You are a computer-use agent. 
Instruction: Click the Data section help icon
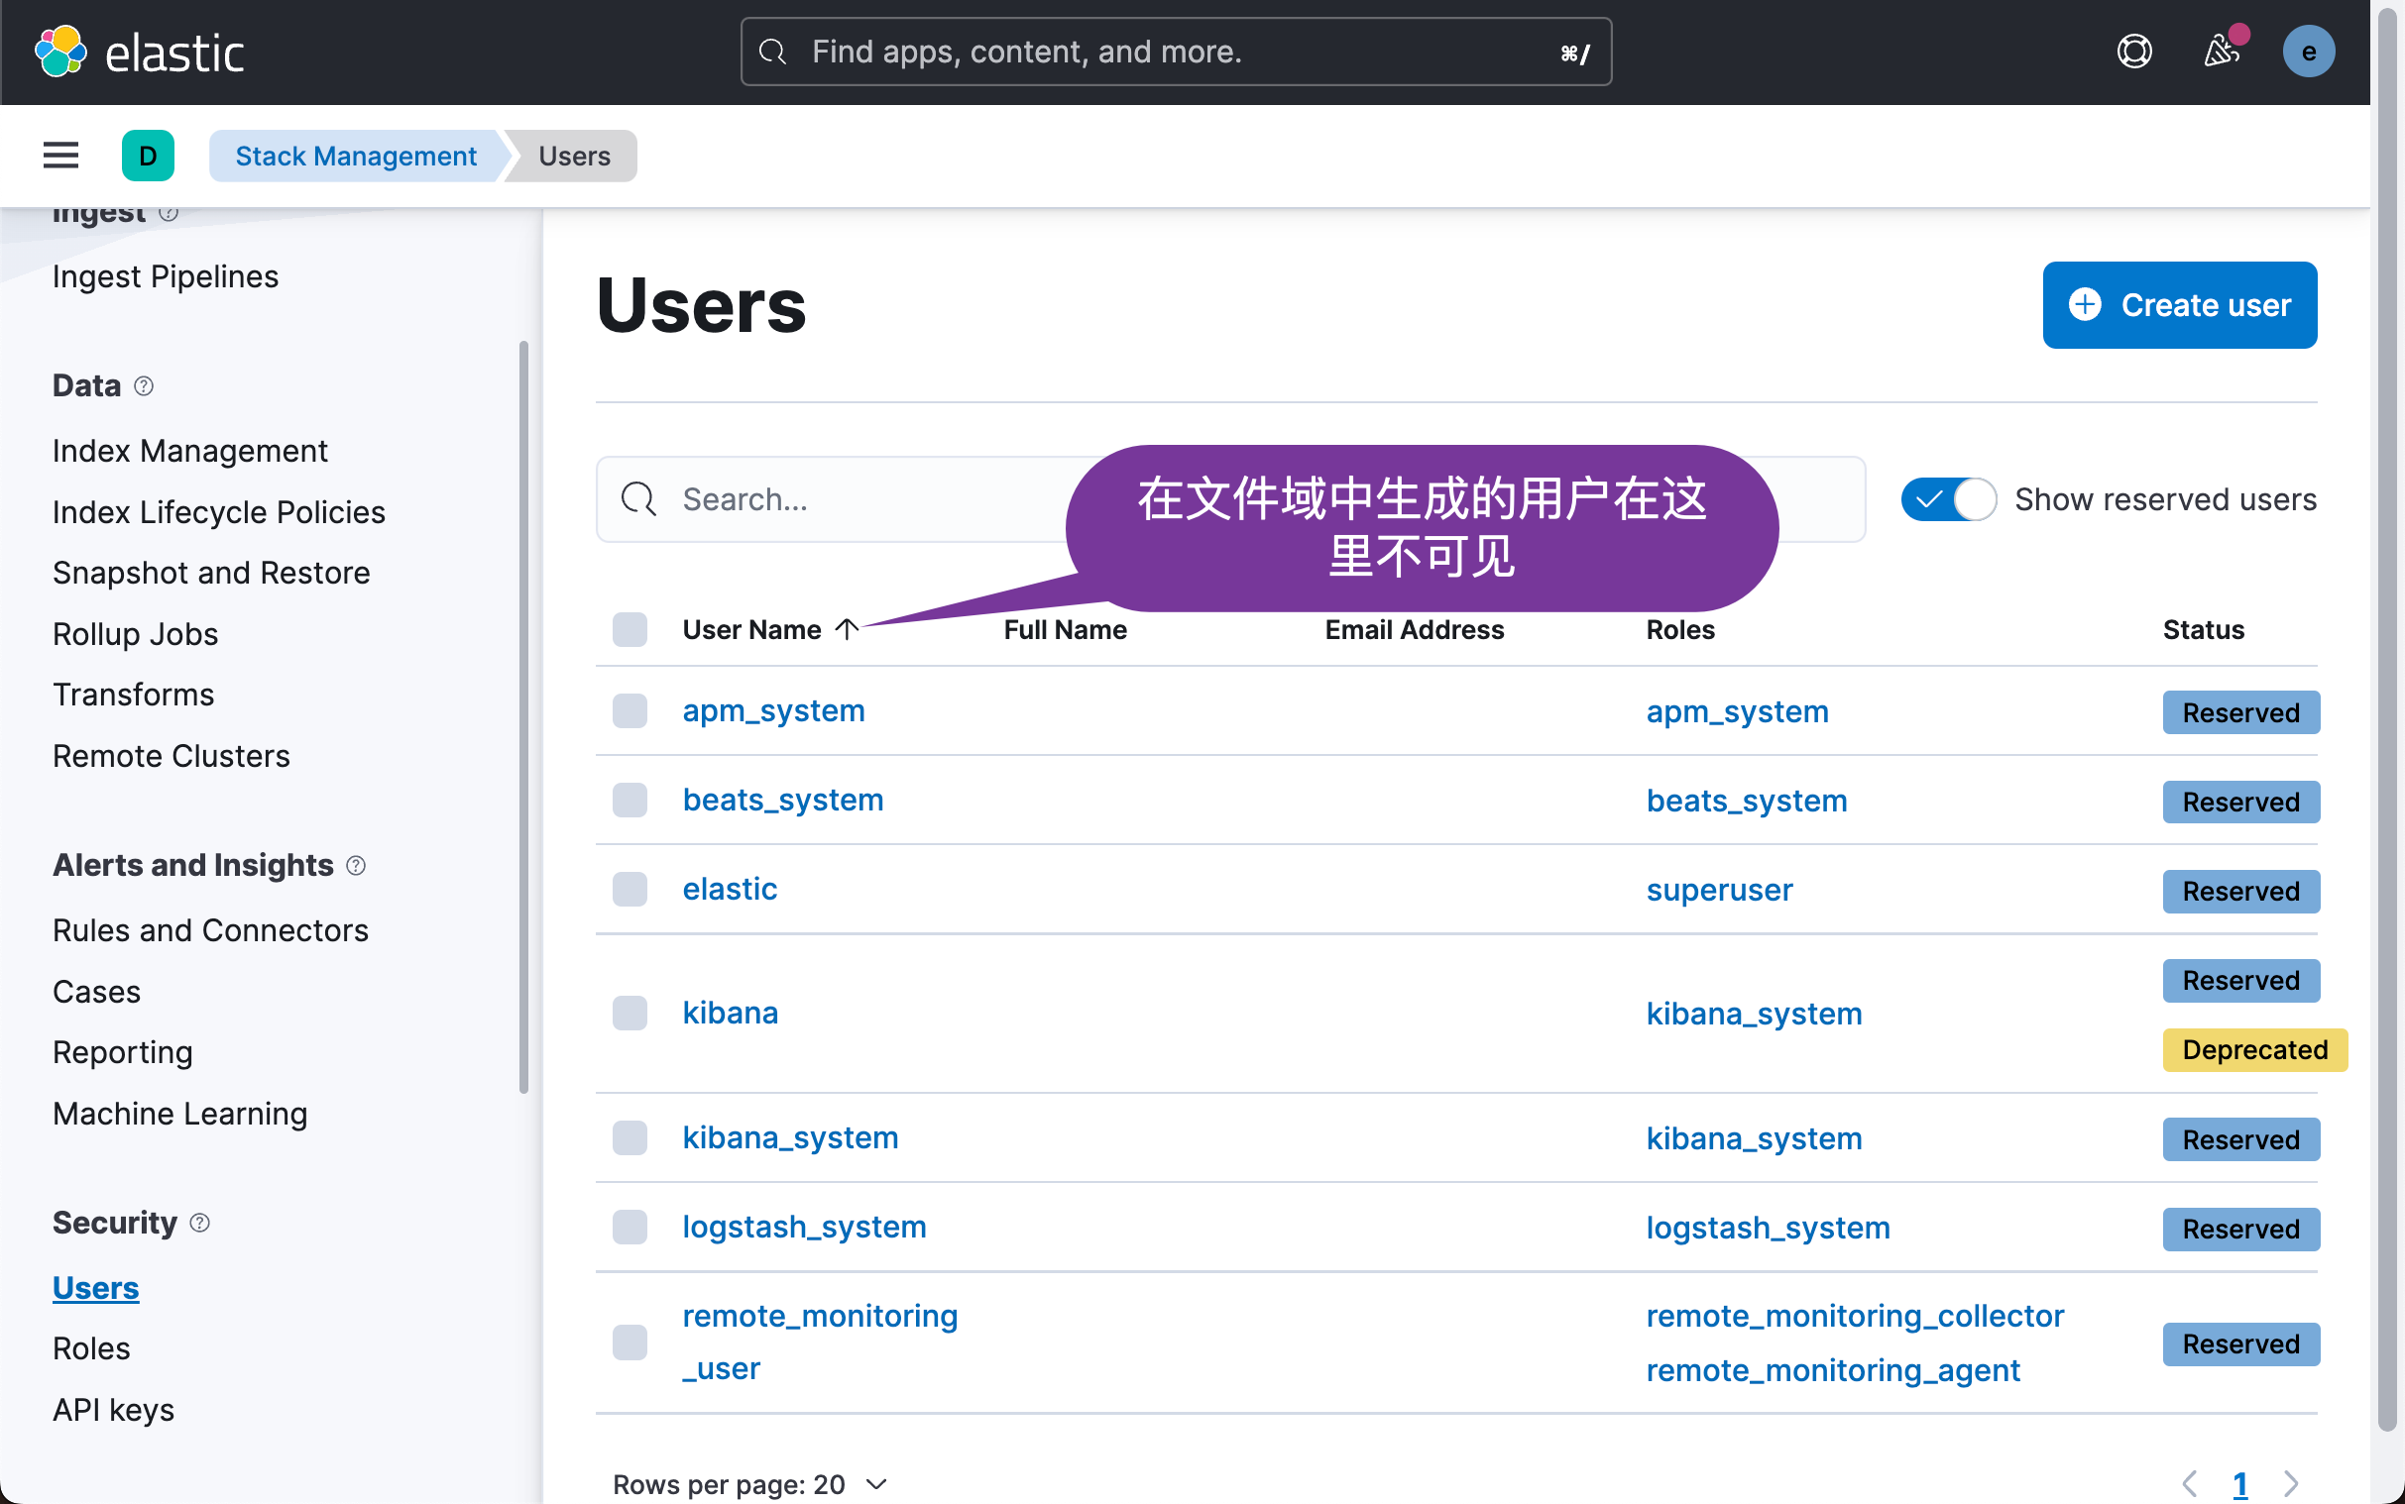pos(144,386)
